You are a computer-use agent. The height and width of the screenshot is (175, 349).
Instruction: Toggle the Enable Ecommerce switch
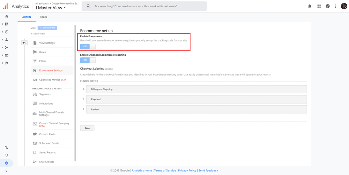click(88, 46)
